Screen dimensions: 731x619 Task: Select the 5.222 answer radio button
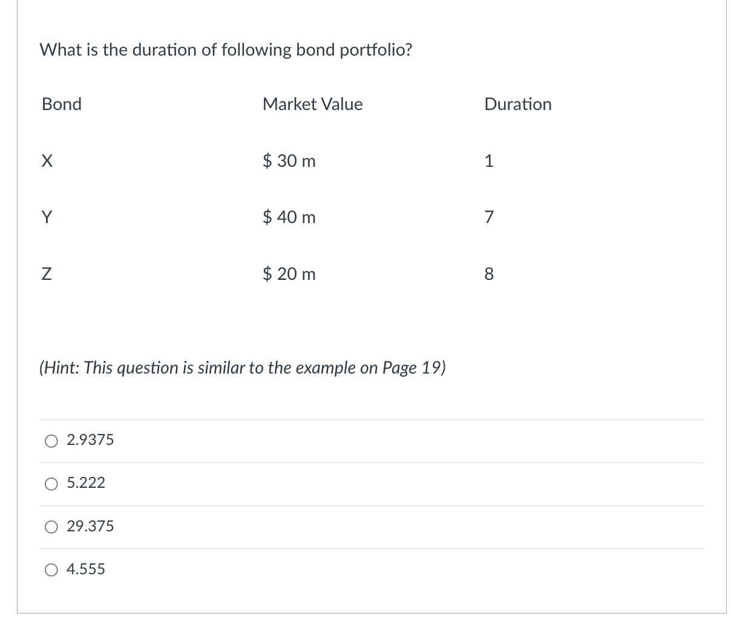click(52, 484)
